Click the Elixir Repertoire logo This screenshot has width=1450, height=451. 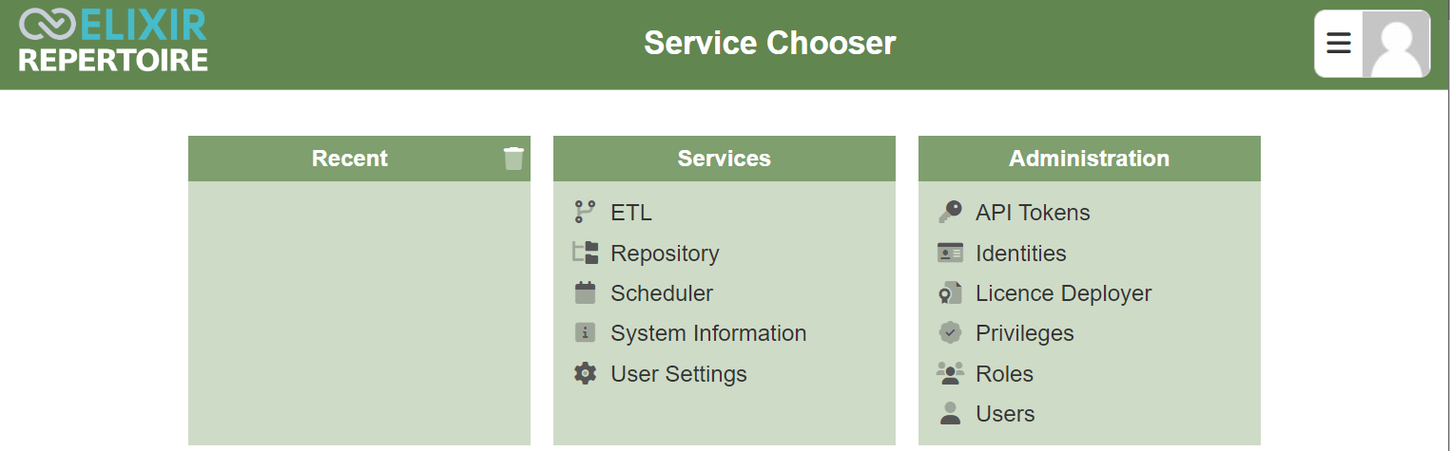[x=113, y=42]
